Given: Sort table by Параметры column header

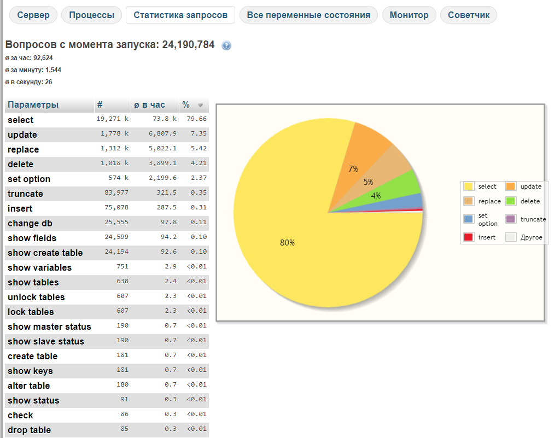Looking at the screenshot, I should pos(33,105).
